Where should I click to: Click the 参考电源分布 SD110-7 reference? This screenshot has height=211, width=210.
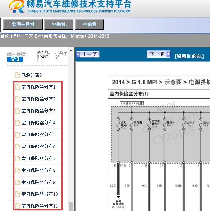point(118,204)
